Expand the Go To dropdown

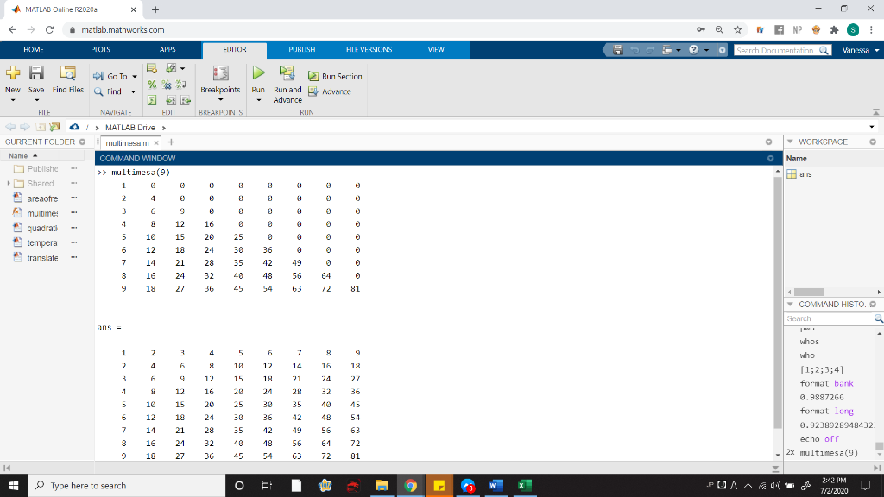136,76
